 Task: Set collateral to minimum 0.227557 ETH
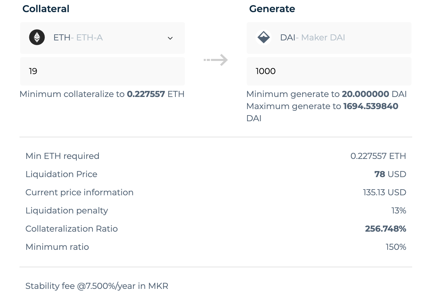point(146,94)
